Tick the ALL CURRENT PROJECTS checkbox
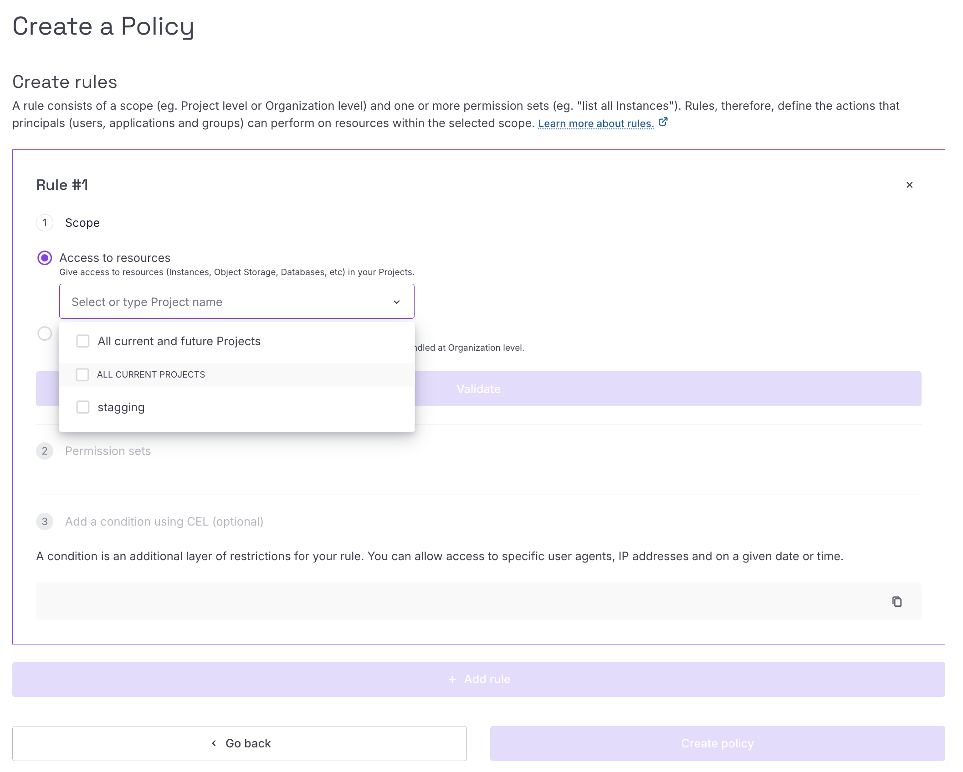The image size is (963, 772). [x=82, y=374]
